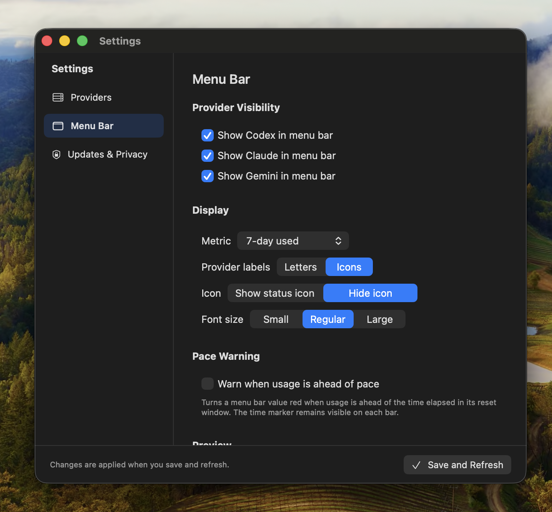
Task: Click the Metric label
Action: [216, 241]
